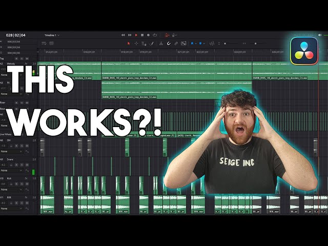The width and height of the screenshot is (328, 246).
Task: Lock the Snare track with lock icon
Action: [11, 165]
